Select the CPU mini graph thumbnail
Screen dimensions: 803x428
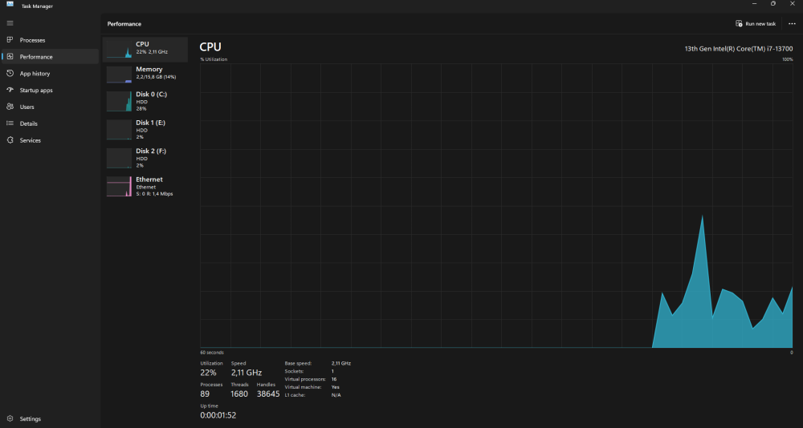(x=119, y=50)
